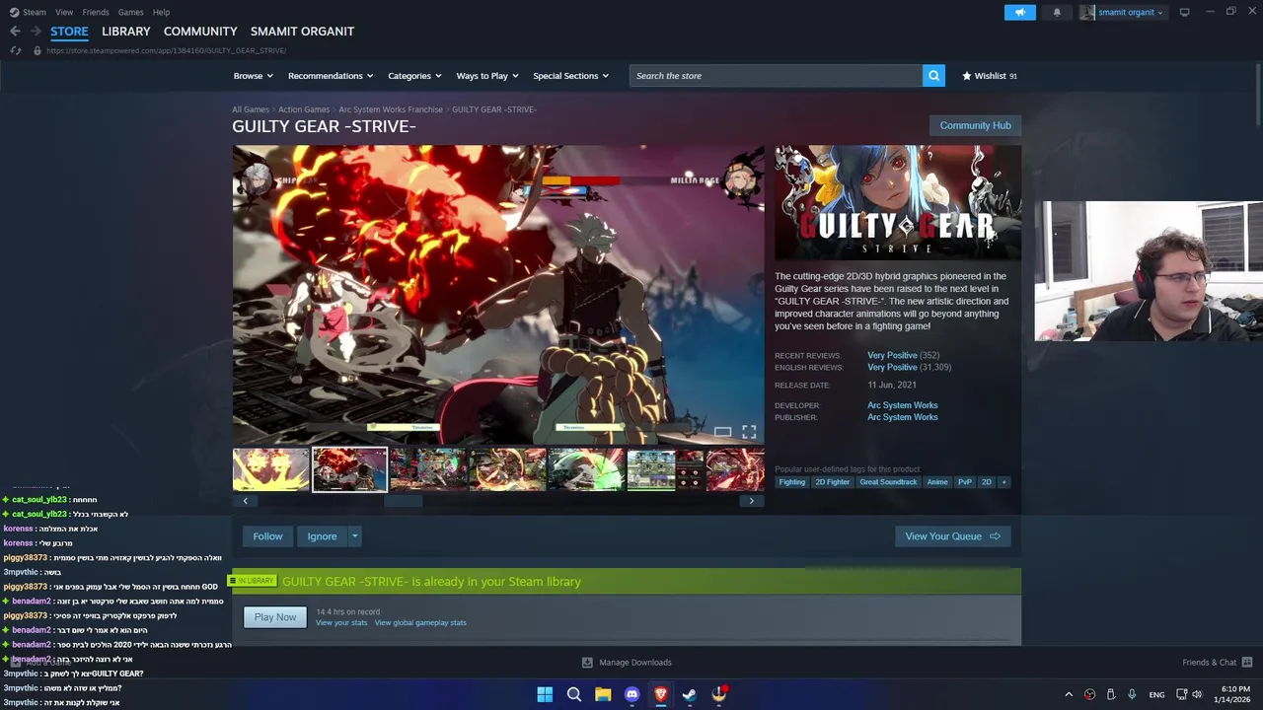
Task: Select the Great Soundtrack tag
Action: 888,482
